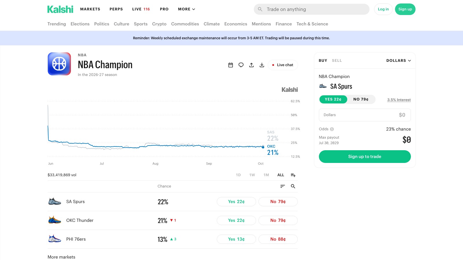Screen dimensions: 463x260
Task: Select YES 22¢ in trade panel
Action: 333,99
